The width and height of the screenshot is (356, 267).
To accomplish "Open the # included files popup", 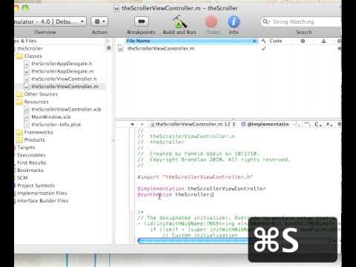I will (329, 125).
